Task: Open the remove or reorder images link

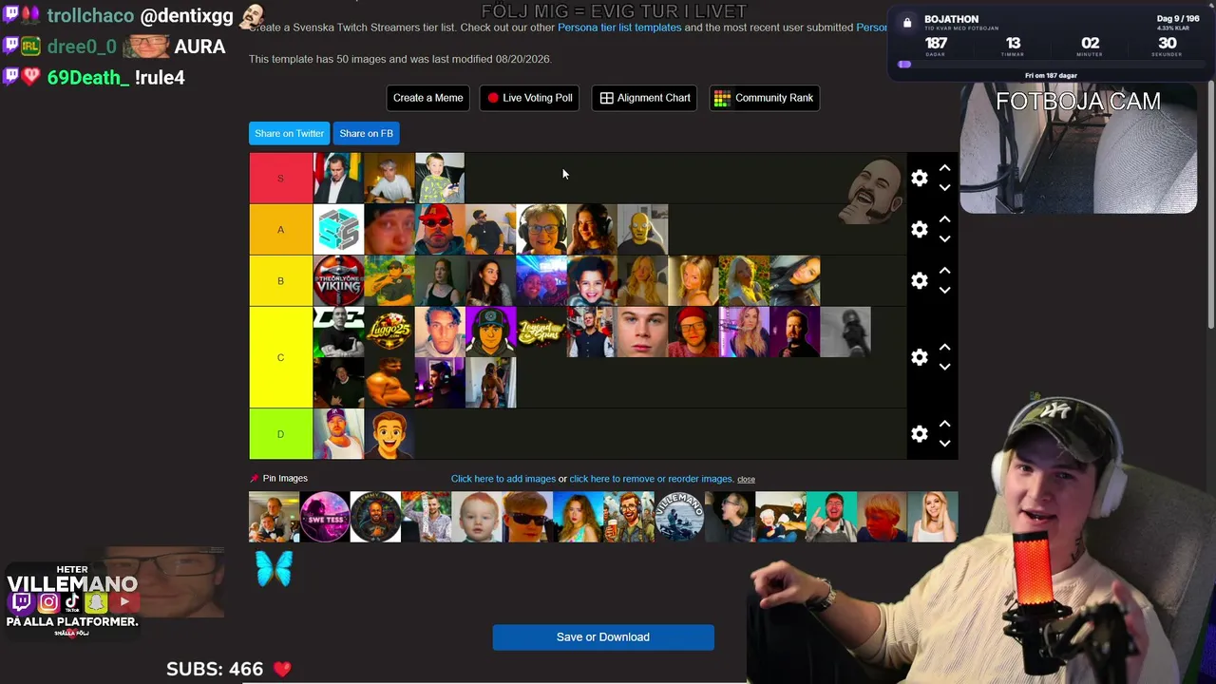Action: pos(651,479)
